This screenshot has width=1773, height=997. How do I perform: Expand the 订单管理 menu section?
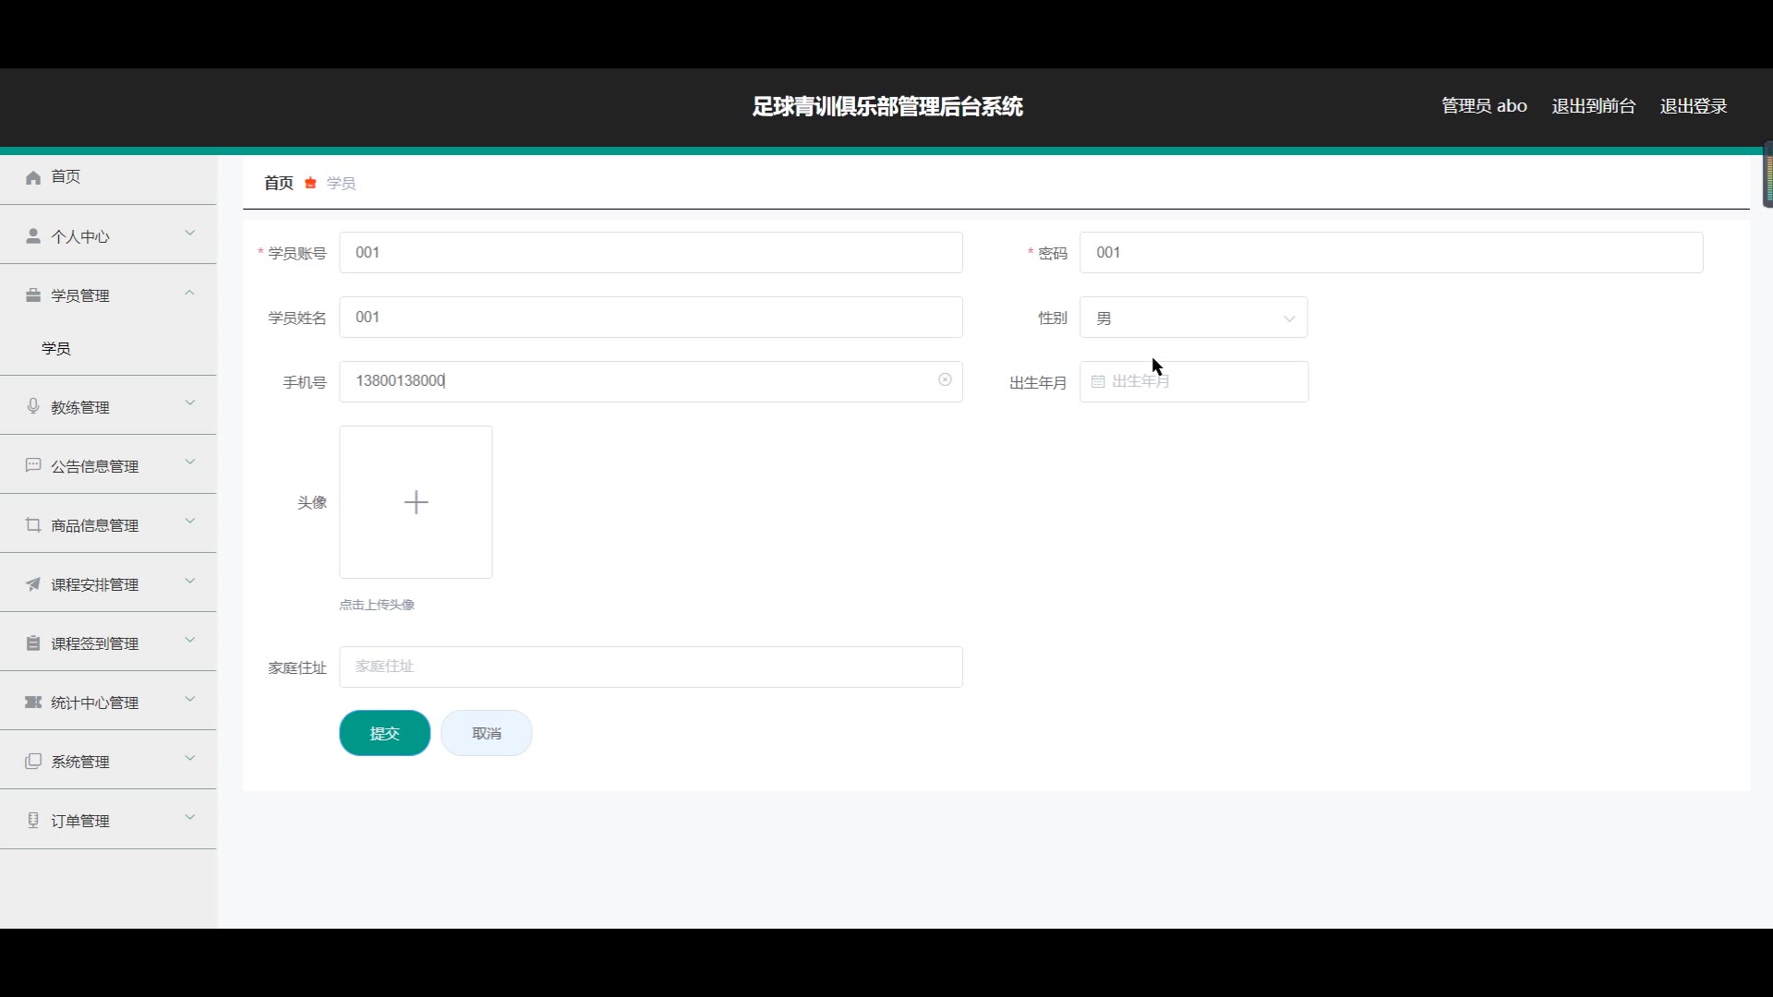click(x=109, y=820)
